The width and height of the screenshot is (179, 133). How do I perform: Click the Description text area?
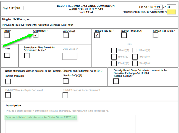tap(70, 124)
